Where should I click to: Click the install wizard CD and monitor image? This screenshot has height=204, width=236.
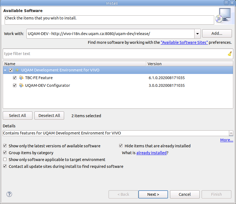click(x=223, y=16)
